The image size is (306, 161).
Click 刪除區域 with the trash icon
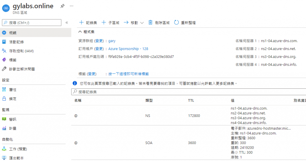[159, 23]
